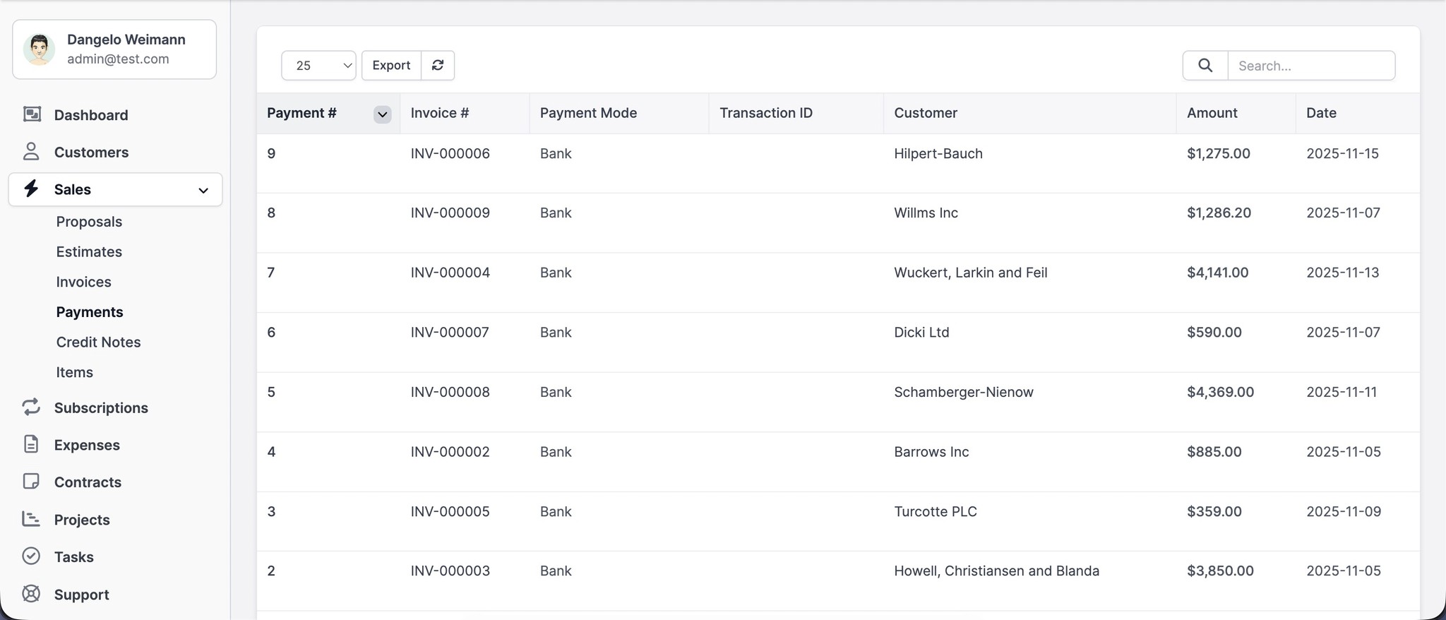
Task: Click the Tasks checkmark circle icon
Action: tap(31, 556)
